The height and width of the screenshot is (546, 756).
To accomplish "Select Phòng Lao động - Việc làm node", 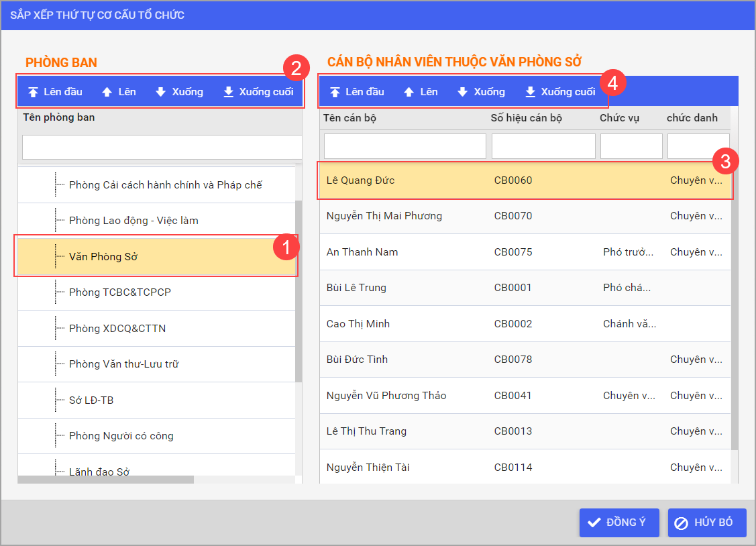I will click(x=133, y=221).
